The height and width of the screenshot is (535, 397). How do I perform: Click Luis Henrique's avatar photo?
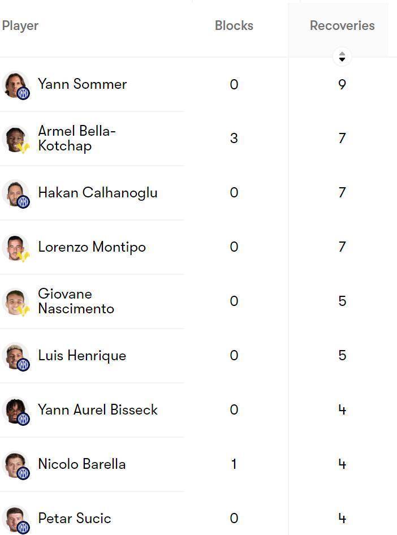click(15, 356)
